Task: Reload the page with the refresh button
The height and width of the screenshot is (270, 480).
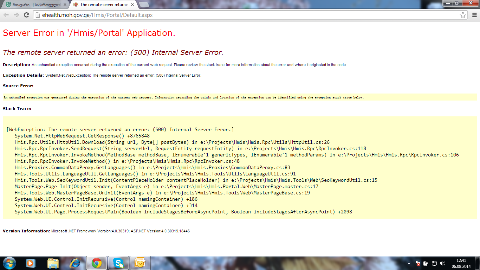Action: pos(26,15)
